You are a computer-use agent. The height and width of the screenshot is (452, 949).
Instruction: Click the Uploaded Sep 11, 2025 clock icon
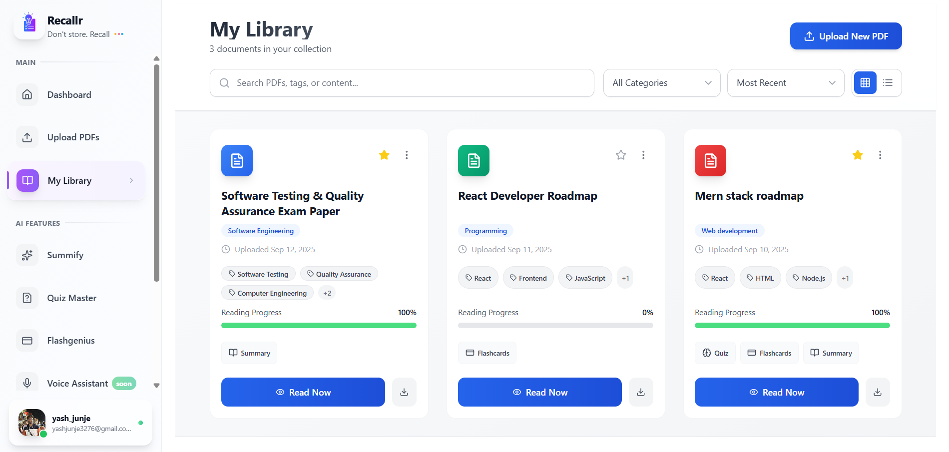point(463,249)
